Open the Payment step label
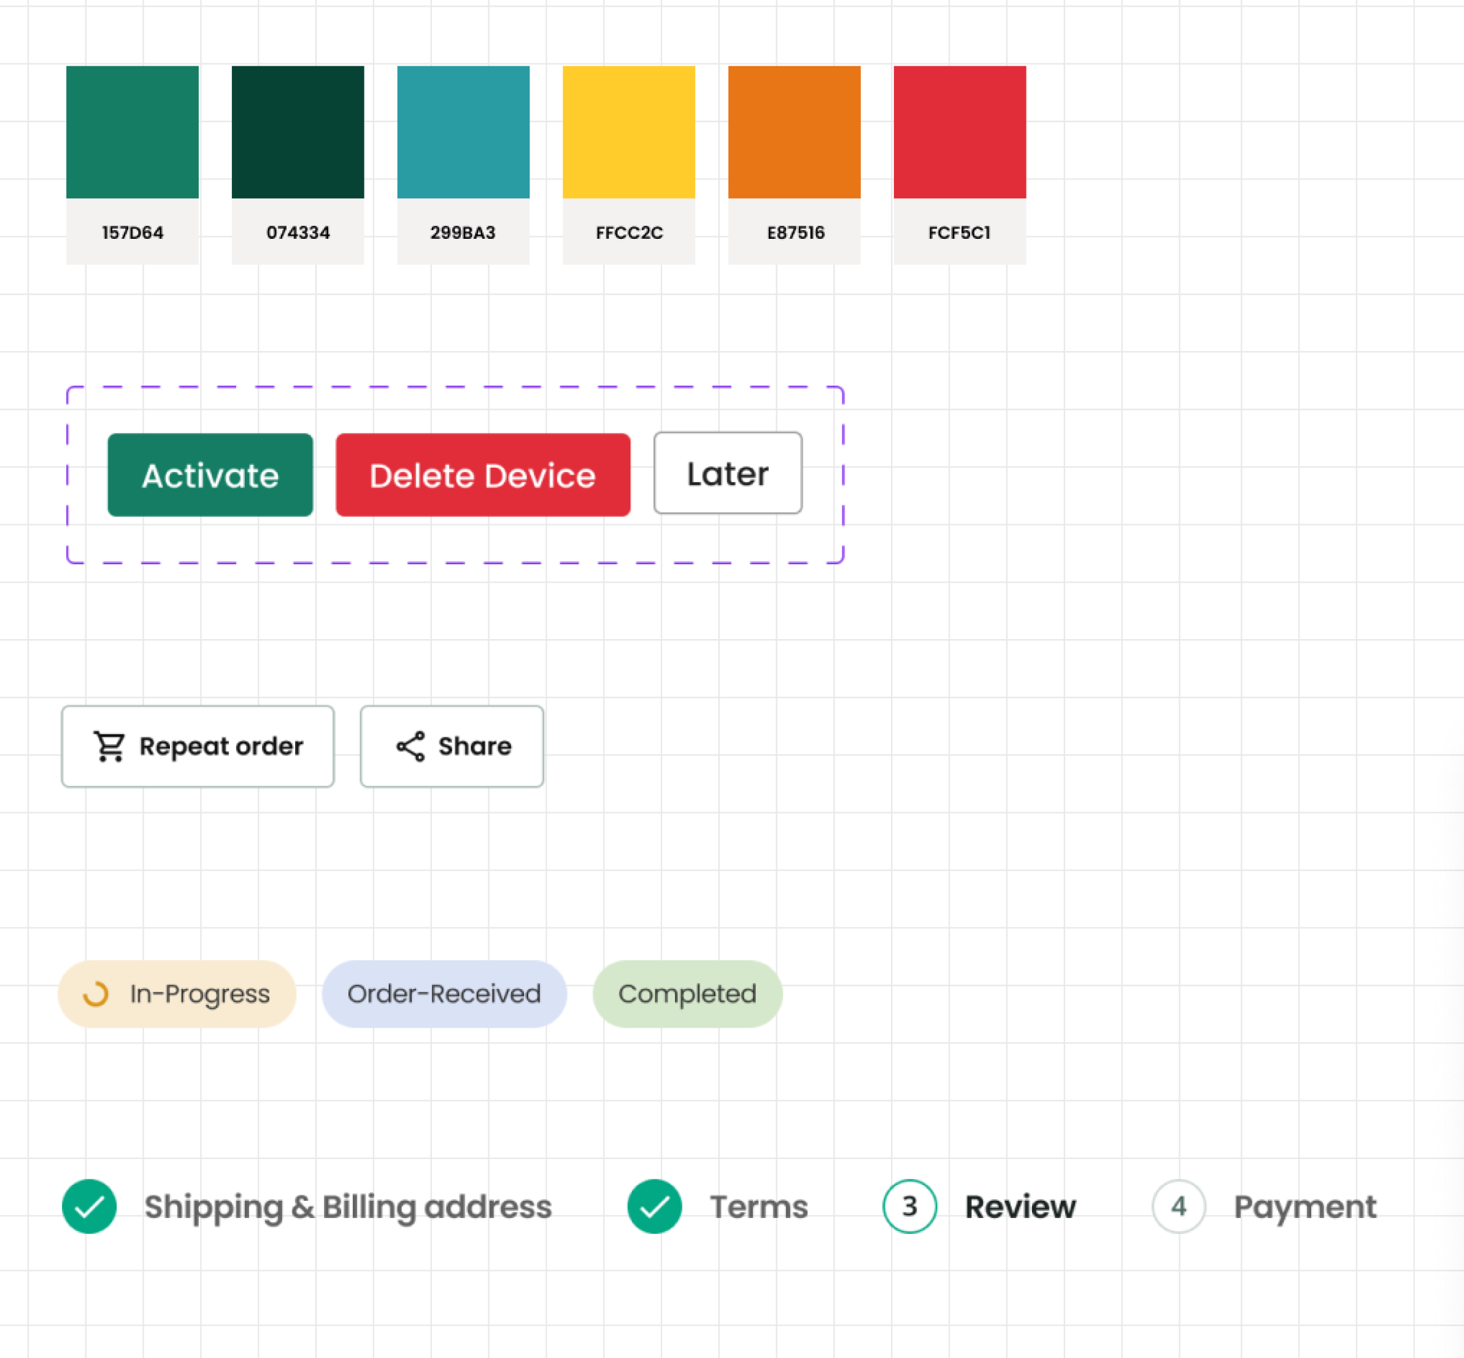Image resolution: width=1464 pixels, height=1358 pixels. click(x=1305, y=1208)
